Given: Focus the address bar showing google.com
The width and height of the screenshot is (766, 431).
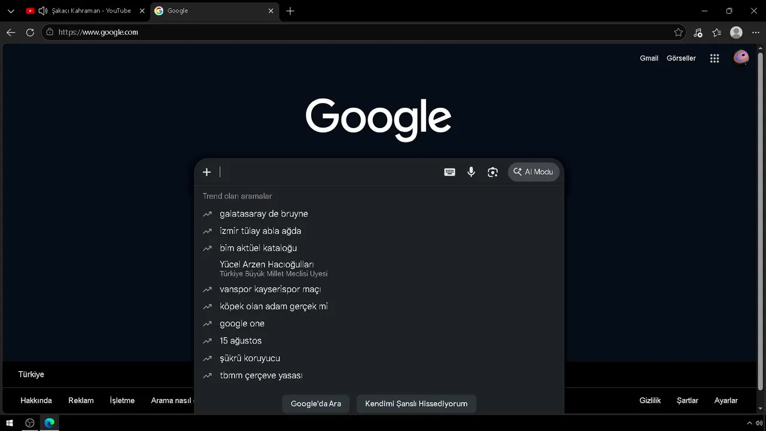Looking at the screenshot, I should pyautogui.click(x=364, y=32).
